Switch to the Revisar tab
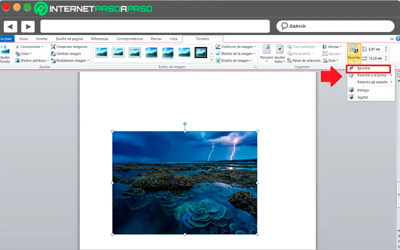The height and width of the screenshot is (250, 400). click(x=156, y=39)
